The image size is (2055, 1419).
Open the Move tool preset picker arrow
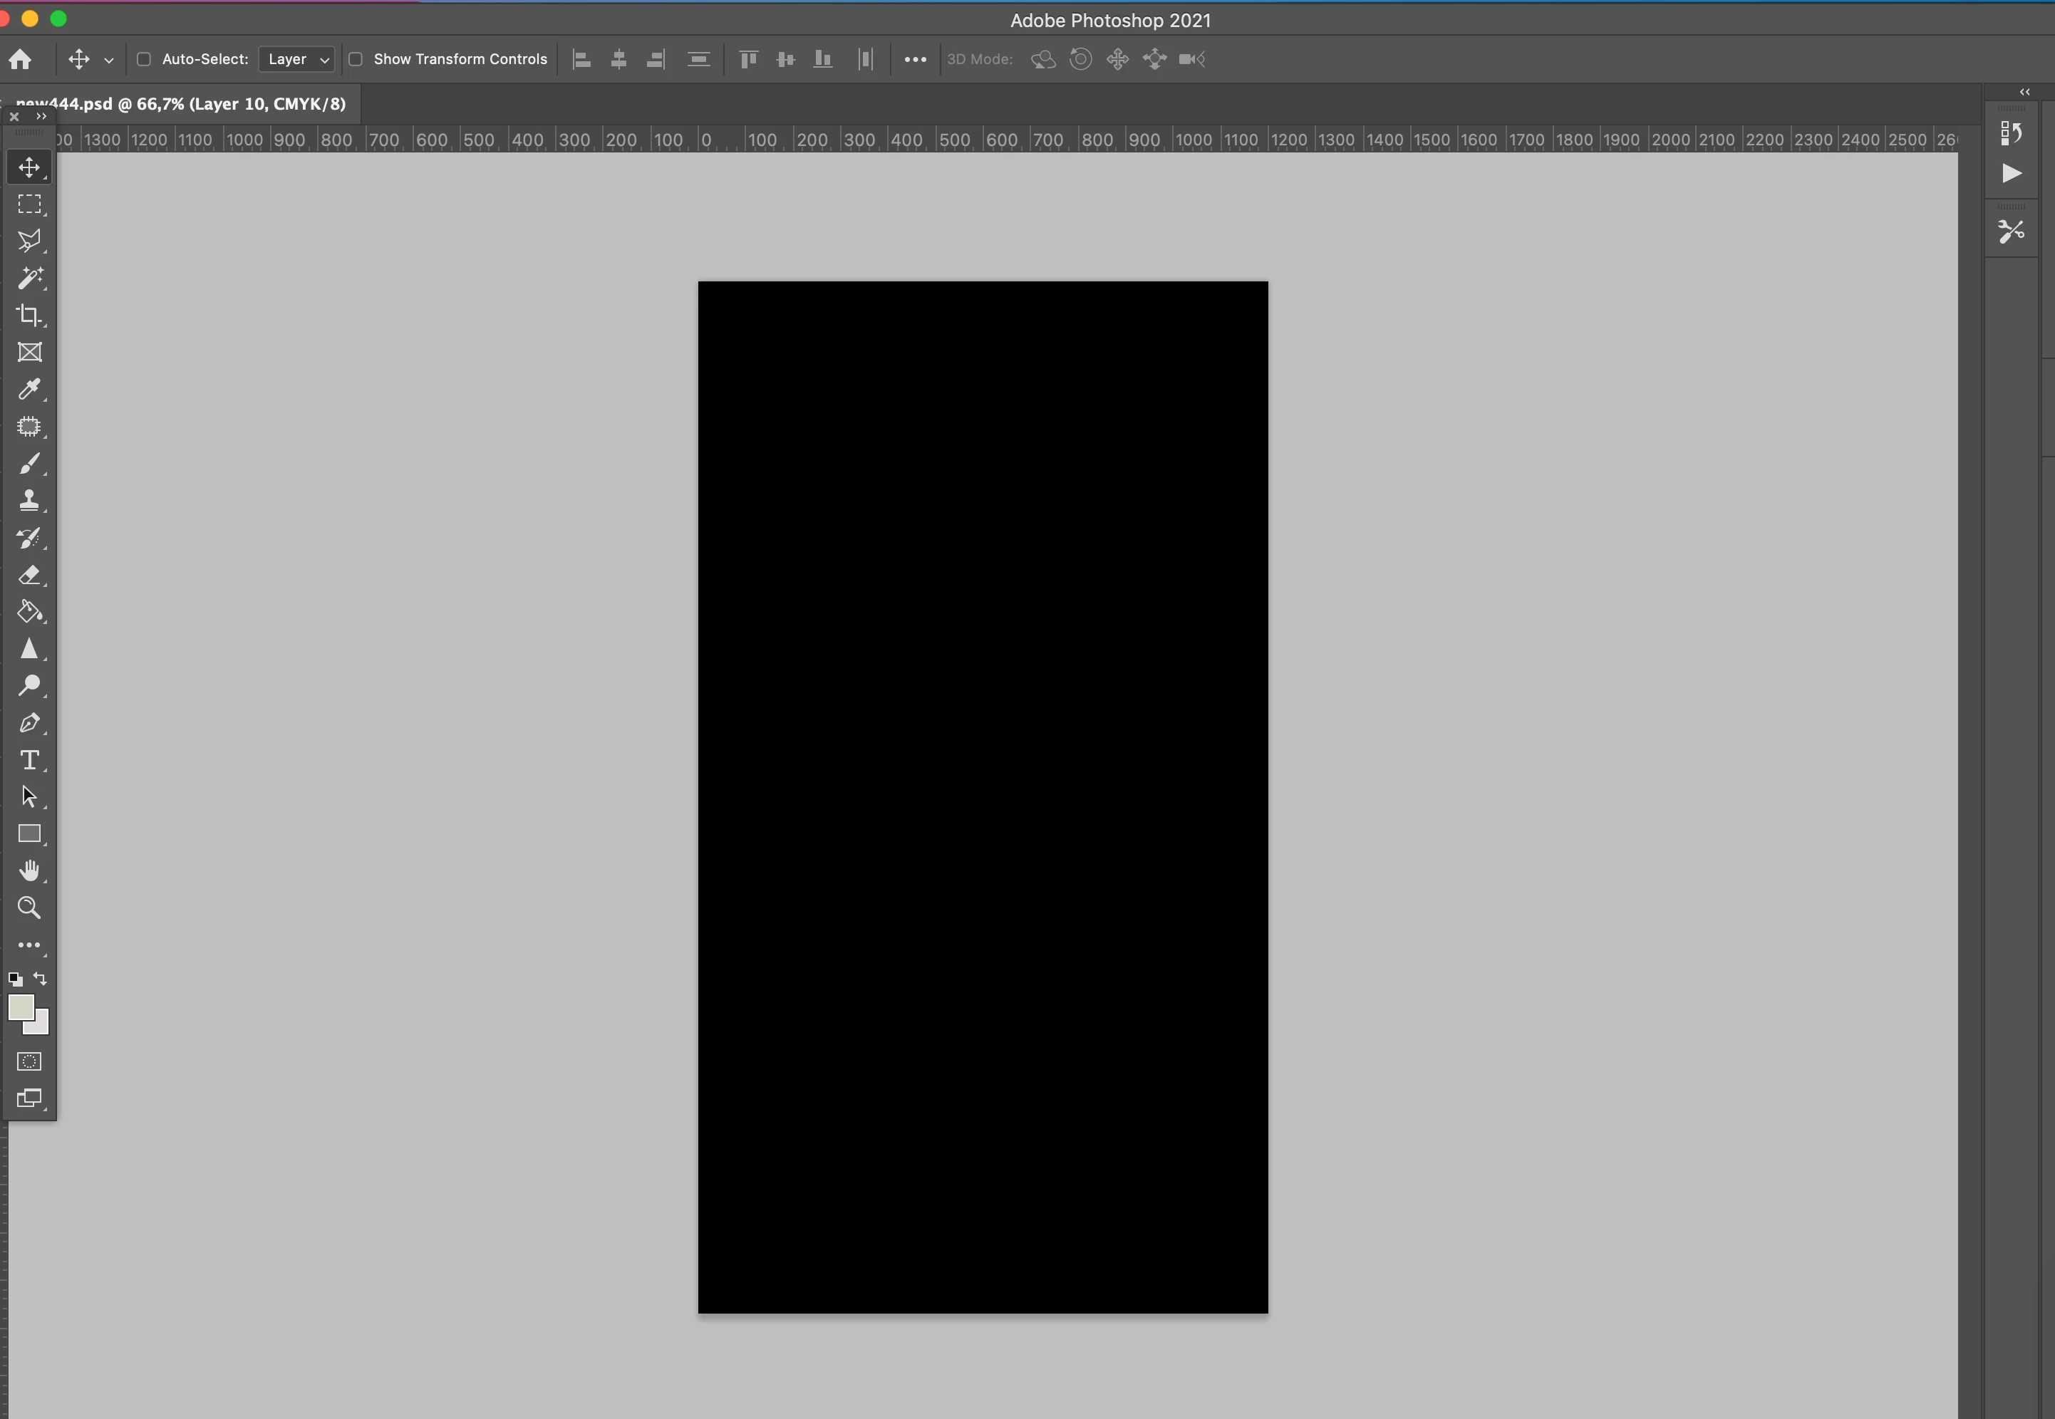pyautogui.click(x=108, y=61)
